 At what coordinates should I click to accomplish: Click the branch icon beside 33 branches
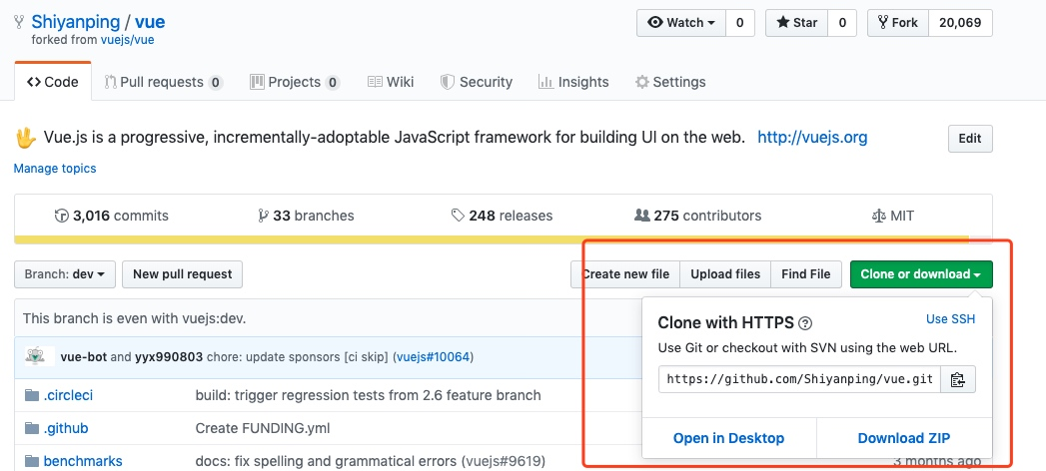[263, 216]
